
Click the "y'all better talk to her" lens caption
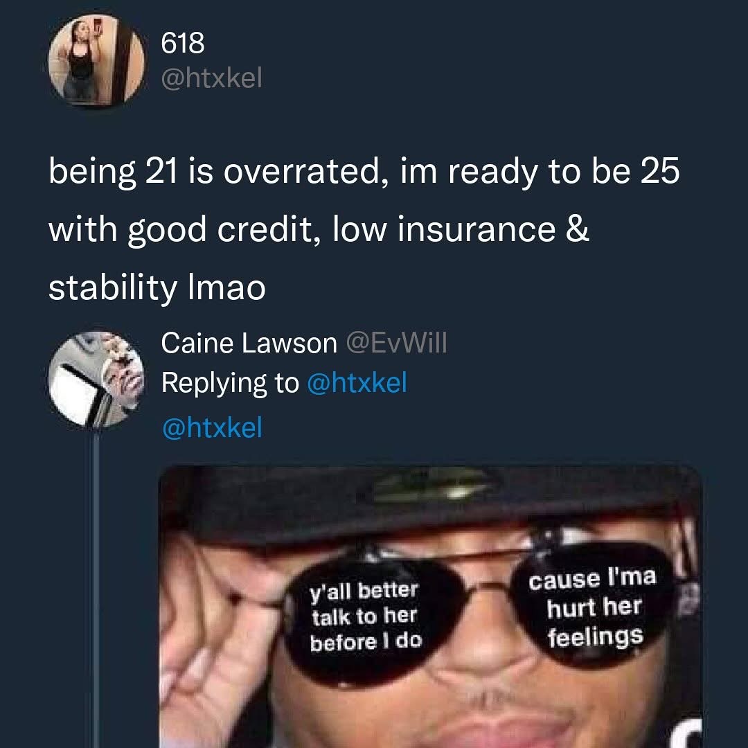tap(366, 616)
